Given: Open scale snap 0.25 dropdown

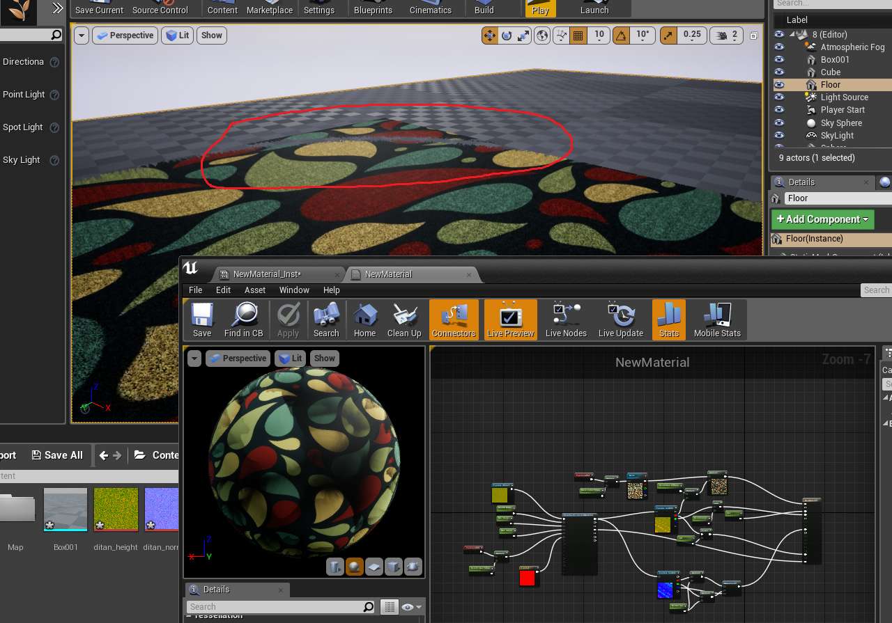Looking at the screenshot, I should click(x=692, y=36).
